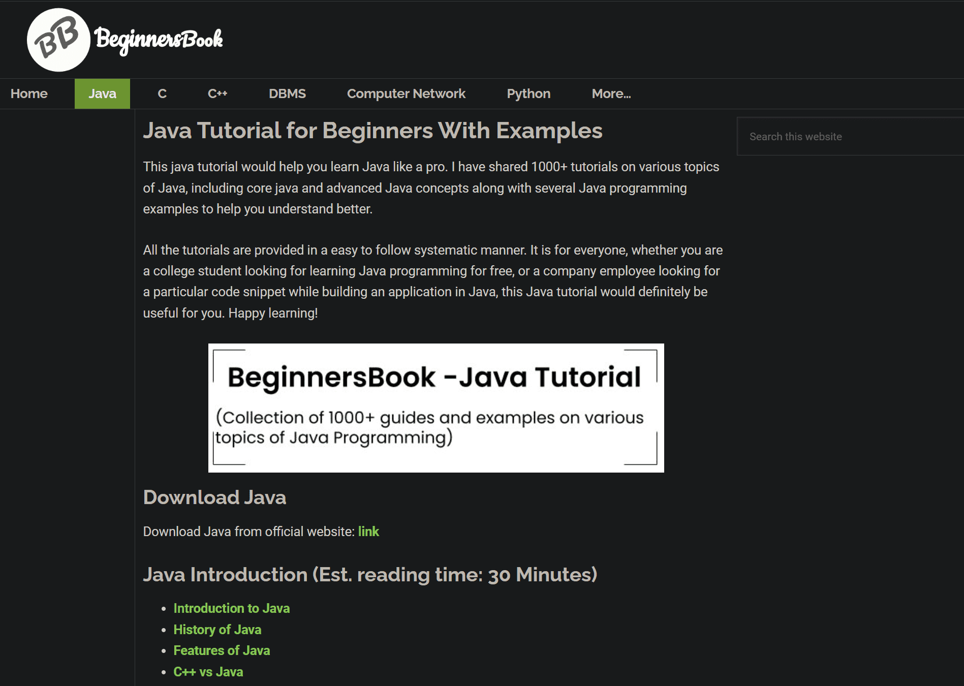This screenshot has width=964, height=686.
Task: Visit the Features of Java link
Action: (222, 650)
